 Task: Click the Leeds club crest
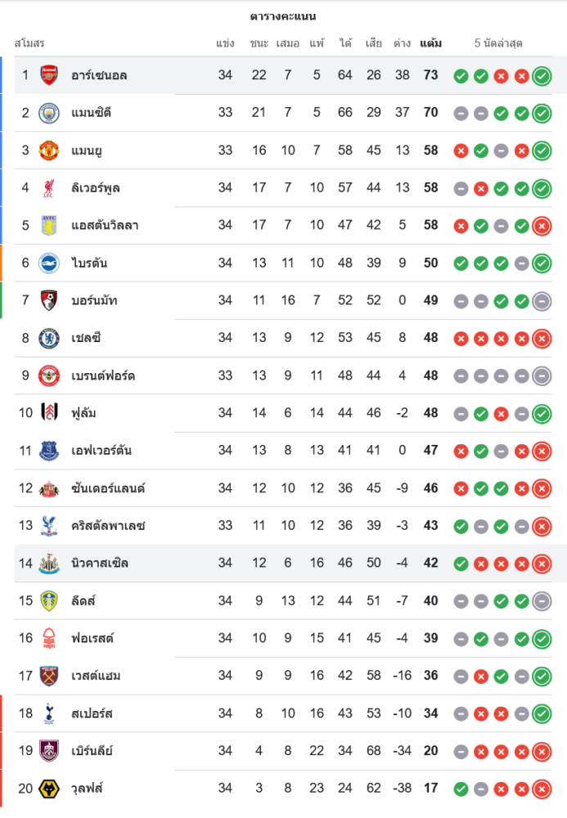[x=50, y=601]
